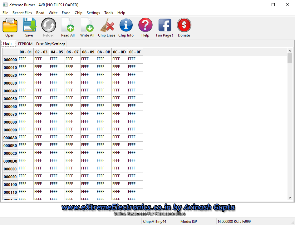Click row address 000020
Viewport: 295px width, 225px height.
[10, 76]
